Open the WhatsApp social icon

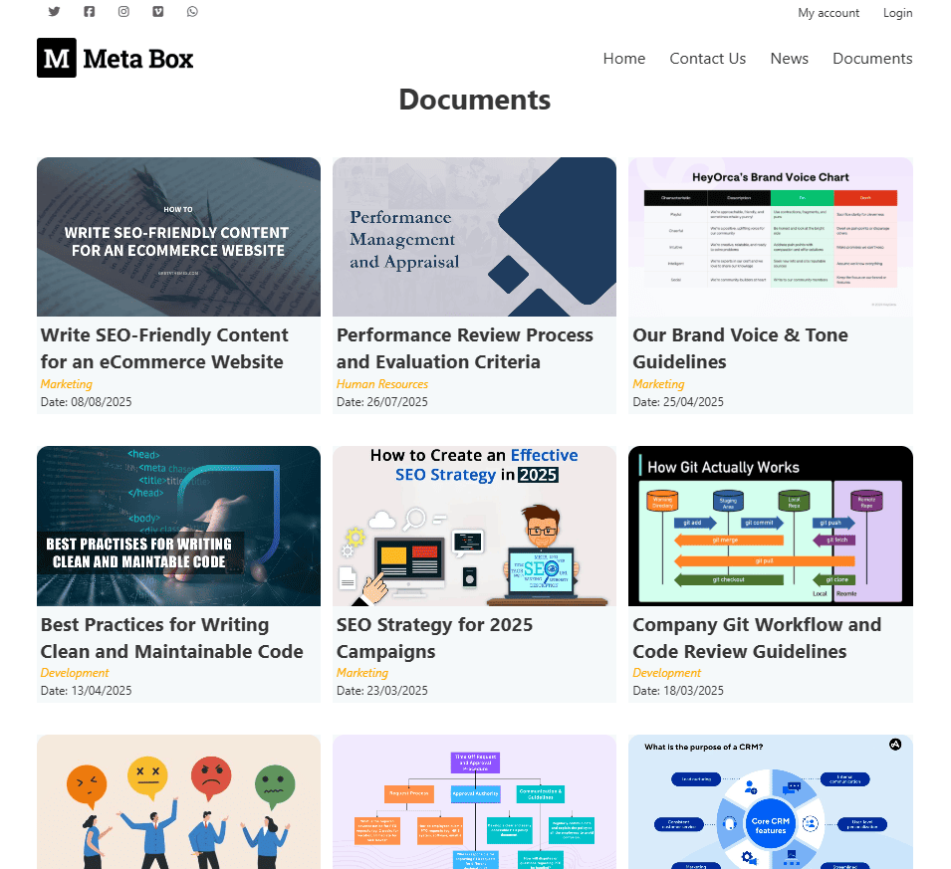point(192,12)
